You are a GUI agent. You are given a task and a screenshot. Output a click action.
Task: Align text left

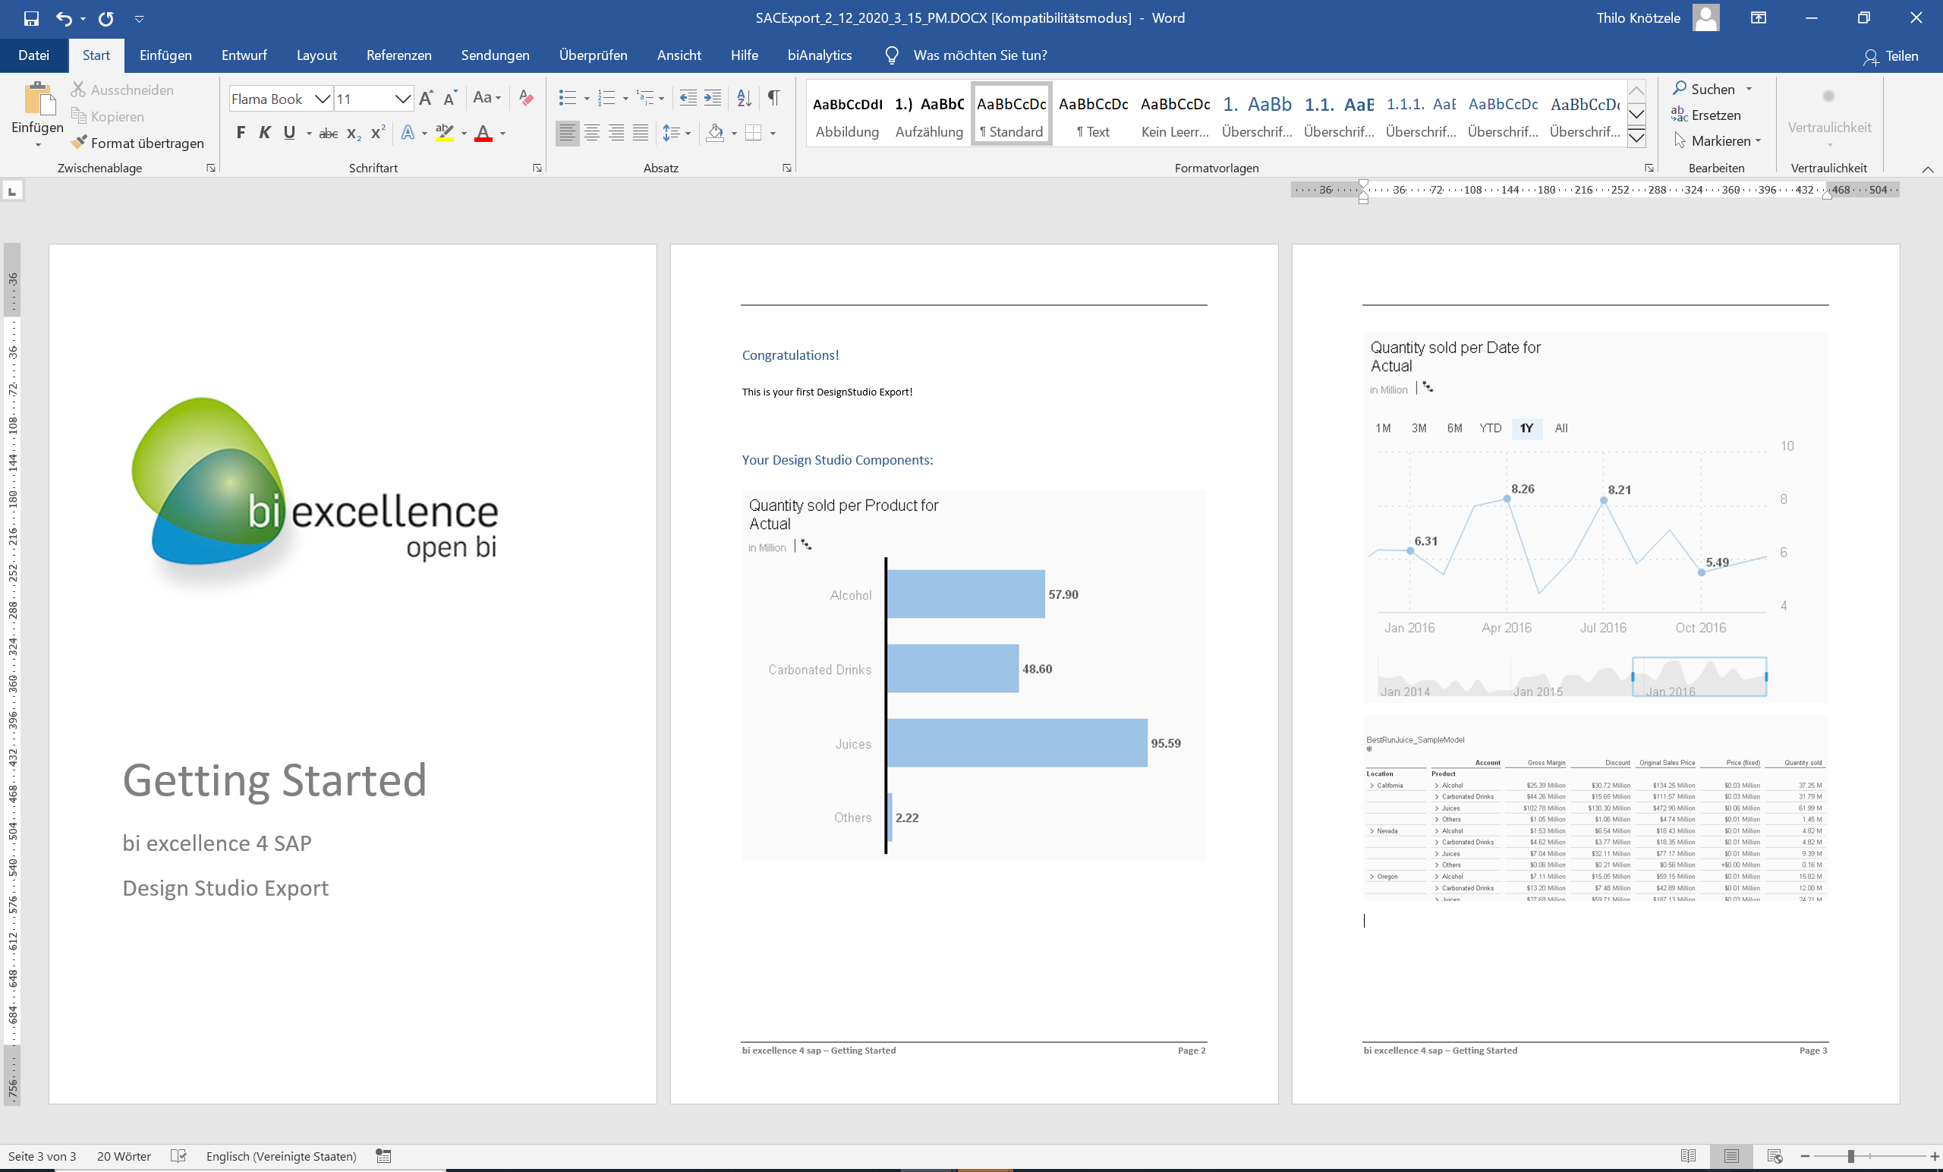(567, 133)
